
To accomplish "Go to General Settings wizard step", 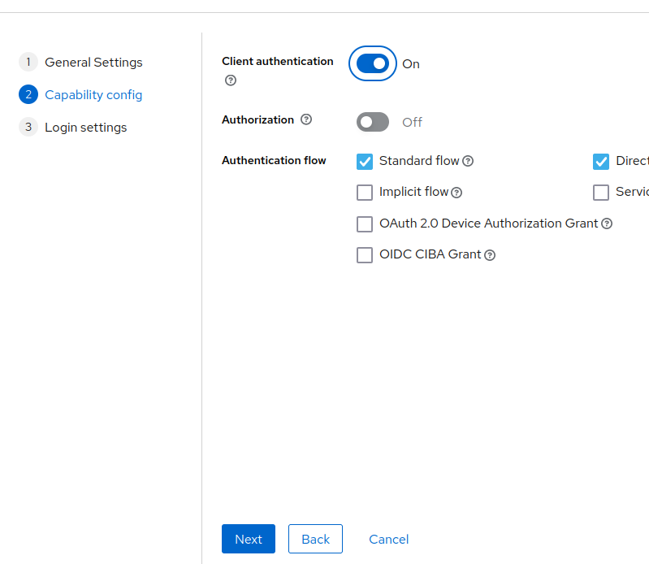I will tap(93, 63).
